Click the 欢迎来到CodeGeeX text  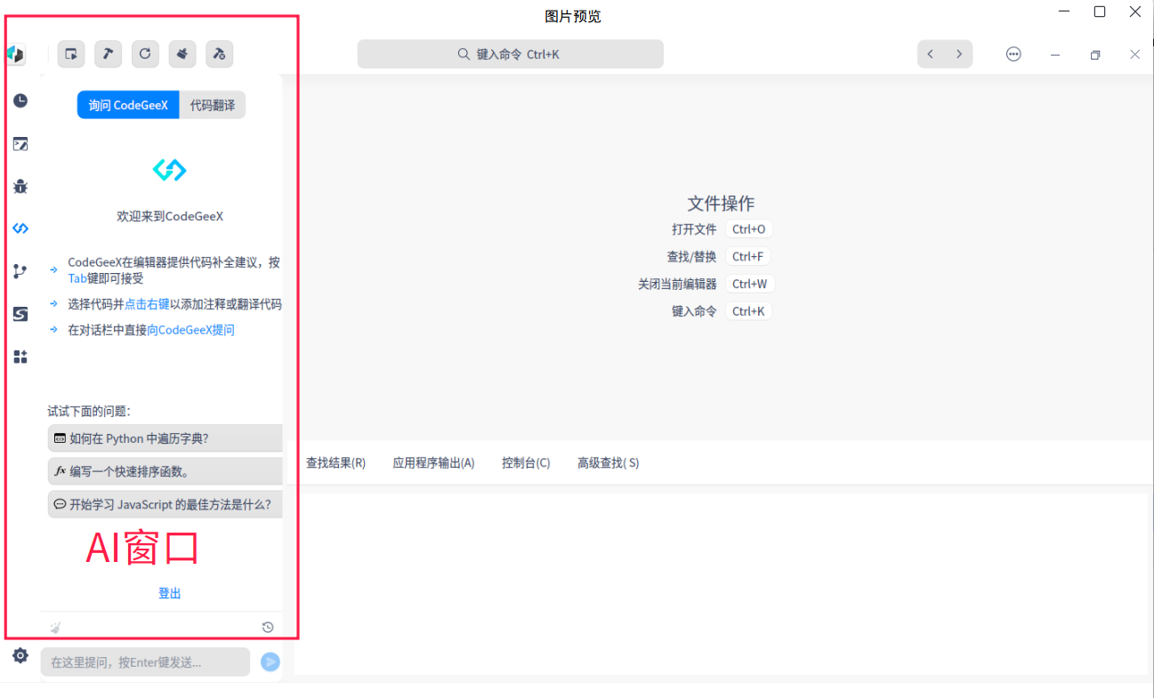click(x=170, y=216)
